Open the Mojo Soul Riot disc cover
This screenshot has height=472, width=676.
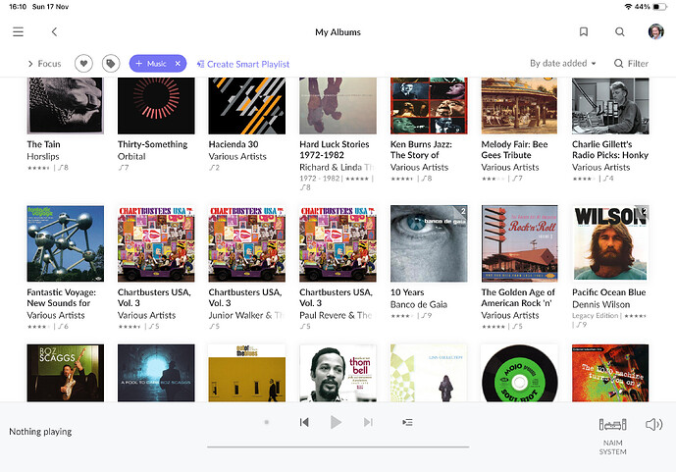click(x=519, y=373)
